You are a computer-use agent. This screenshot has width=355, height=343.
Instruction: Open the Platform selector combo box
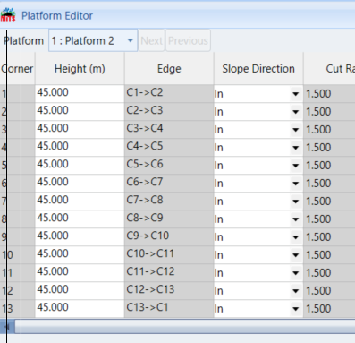[93, 40]
